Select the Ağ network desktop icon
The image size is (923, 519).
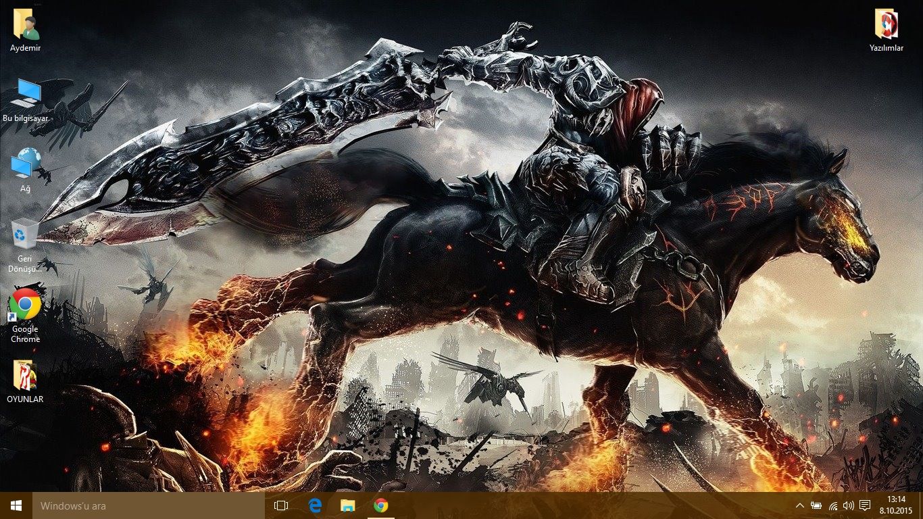point(26,171)
